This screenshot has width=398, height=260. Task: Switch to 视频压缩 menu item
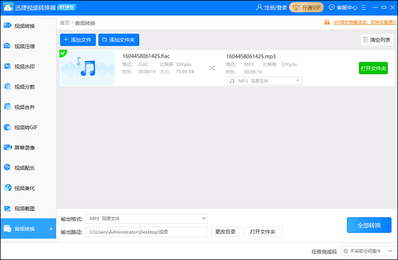[28, 46]
